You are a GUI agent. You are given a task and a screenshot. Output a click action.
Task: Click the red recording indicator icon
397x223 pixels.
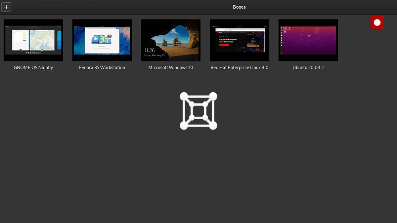[x=377, y=22]
